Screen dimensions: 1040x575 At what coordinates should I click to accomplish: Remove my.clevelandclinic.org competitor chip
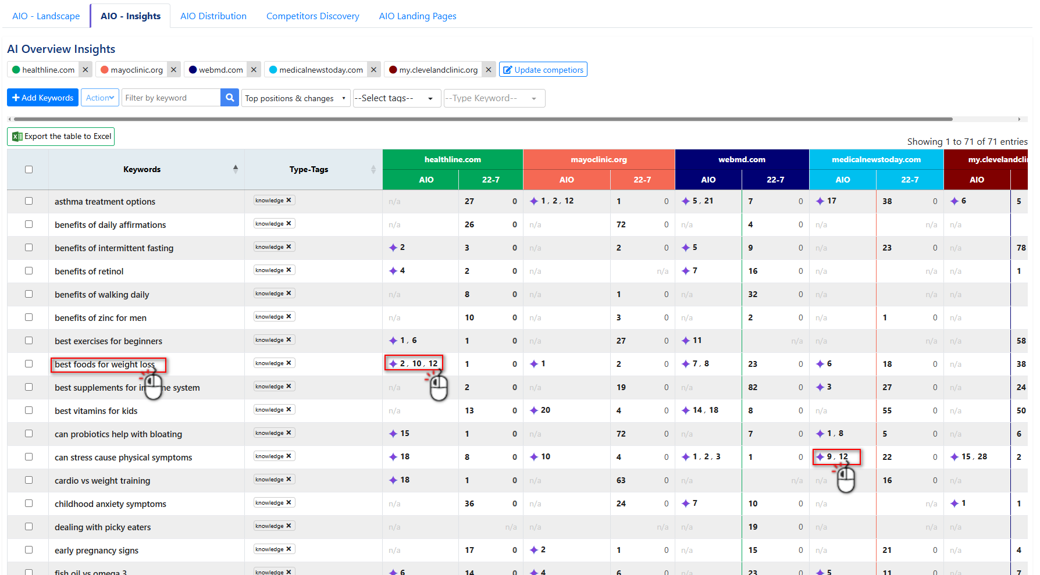pos(489,70)
